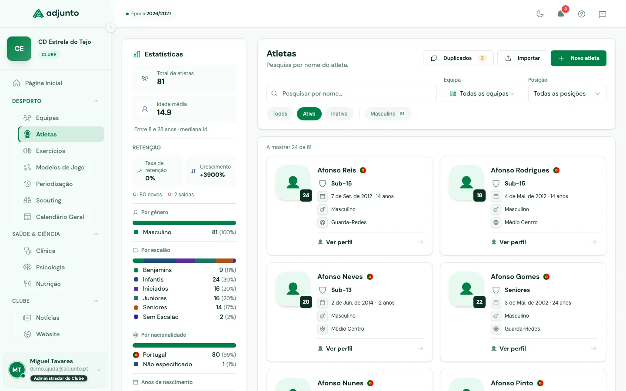Screen dimensions: 626x391
Task: Click the Idade média person icon
Action: pyautogui.click(x=145, y=109)
